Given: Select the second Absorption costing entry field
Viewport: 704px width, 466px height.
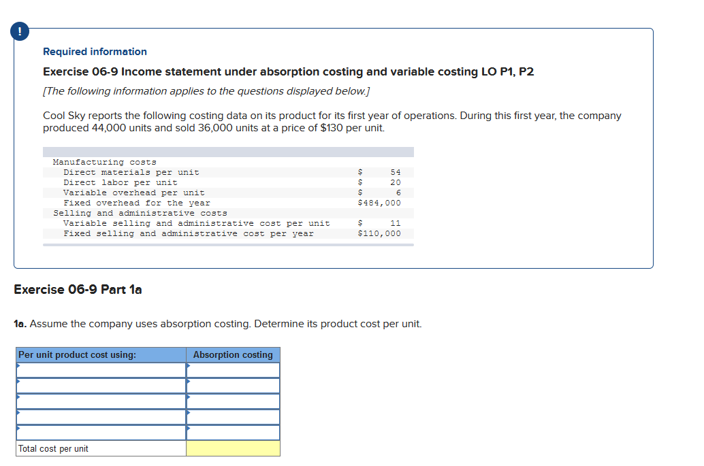Looking at the screenshot, I should point(235,385).
